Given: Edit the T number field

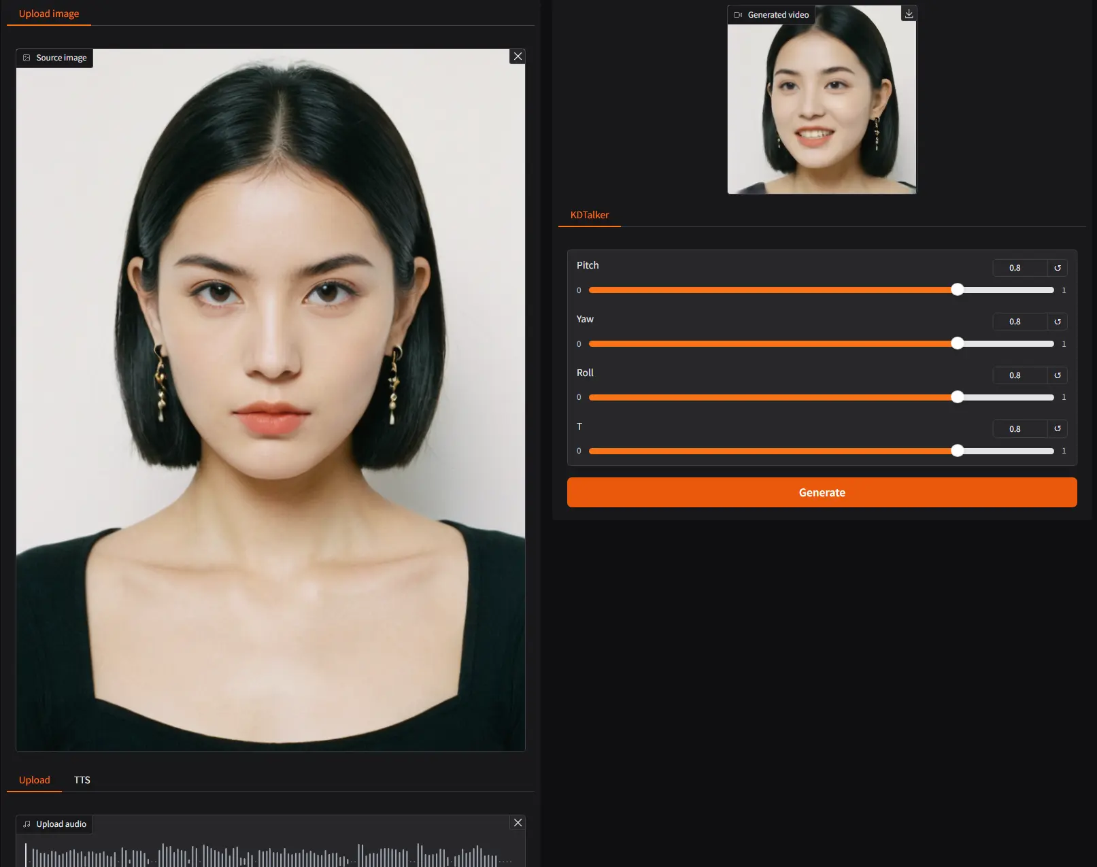Looking at the screenshot, I should (x=1019, y=429).
